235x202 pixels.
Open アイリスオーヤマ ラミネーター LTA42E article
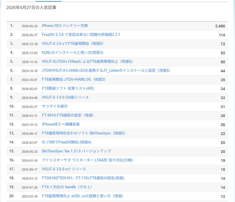[x=87, y=160]
